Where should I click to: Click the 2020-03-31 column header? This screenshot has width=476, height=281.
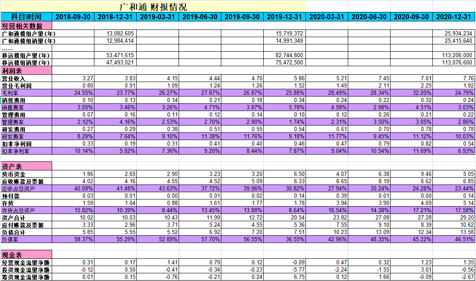(x=327, y=17)
